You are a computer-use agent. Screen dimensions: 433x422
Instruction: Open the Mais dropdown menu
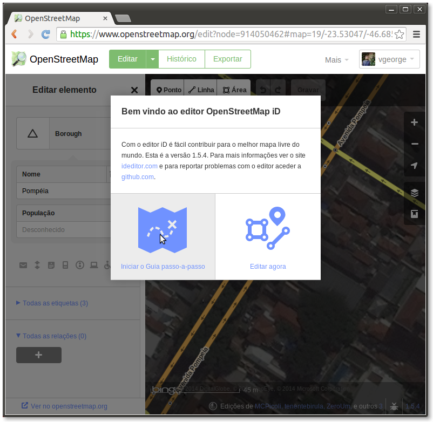(x=336, y=60)
